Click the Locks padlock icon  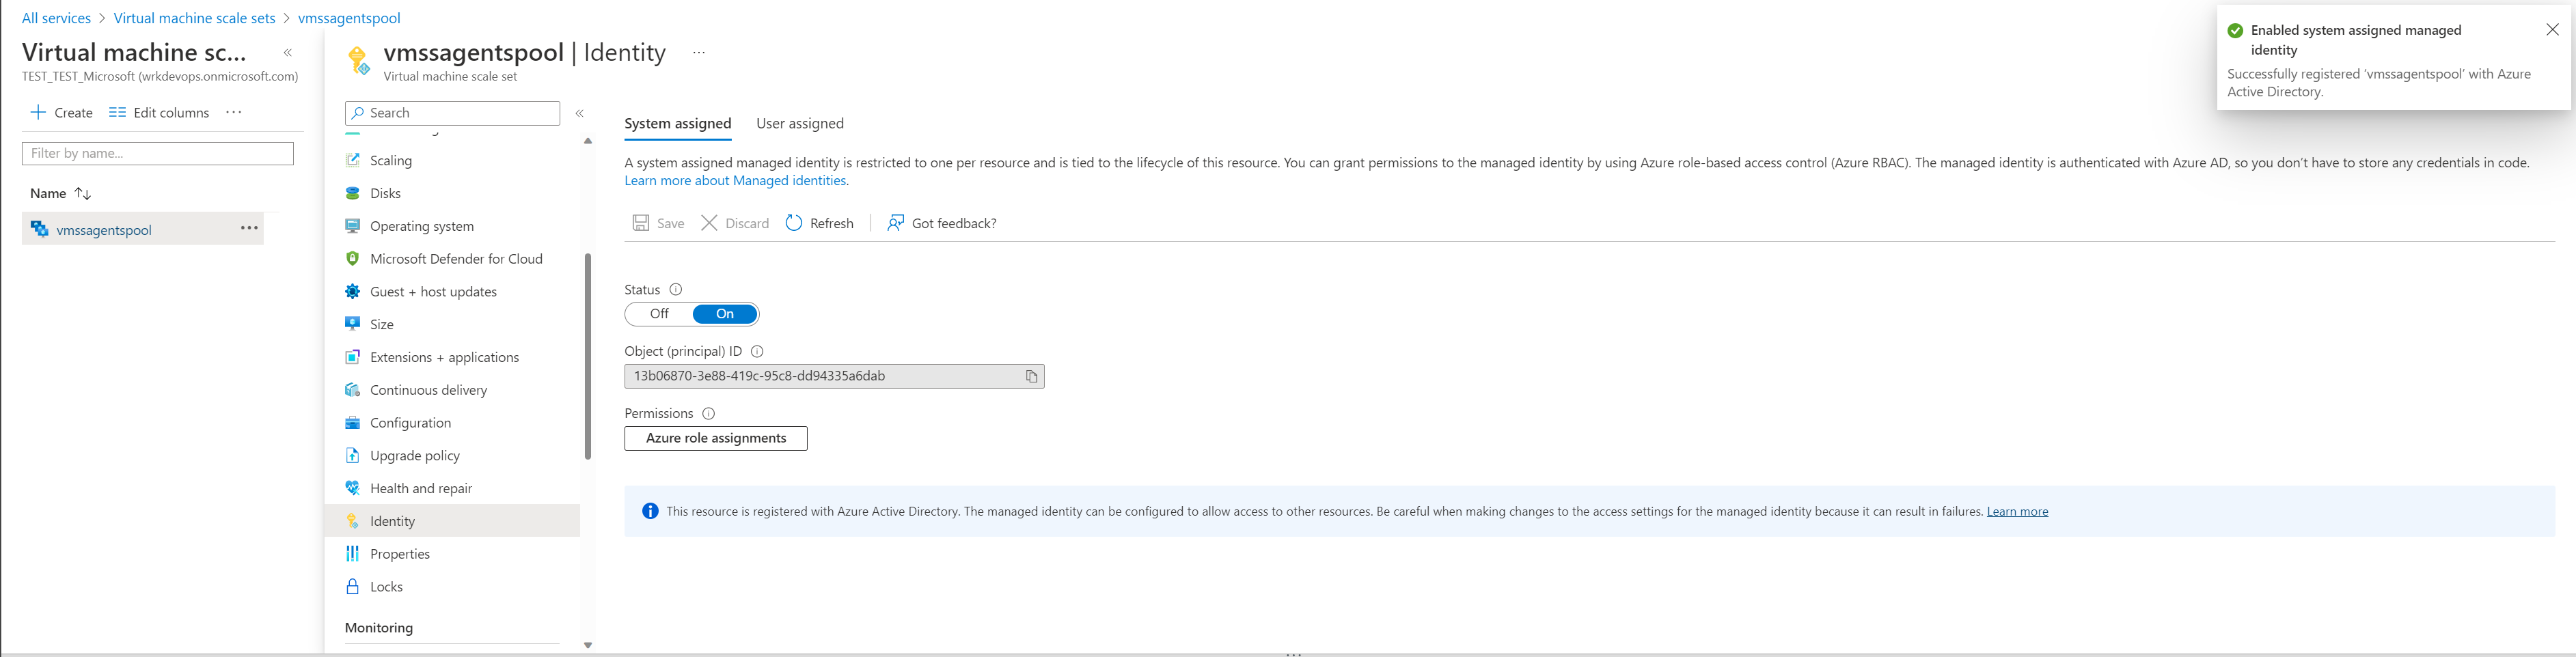pos(352,586)
